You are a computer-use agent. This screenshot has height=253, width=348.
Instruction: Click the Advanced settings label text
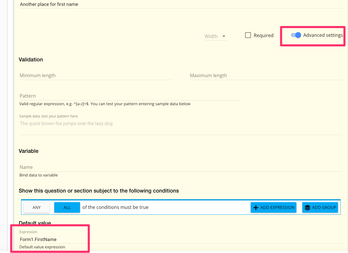(x=323, y=35)
